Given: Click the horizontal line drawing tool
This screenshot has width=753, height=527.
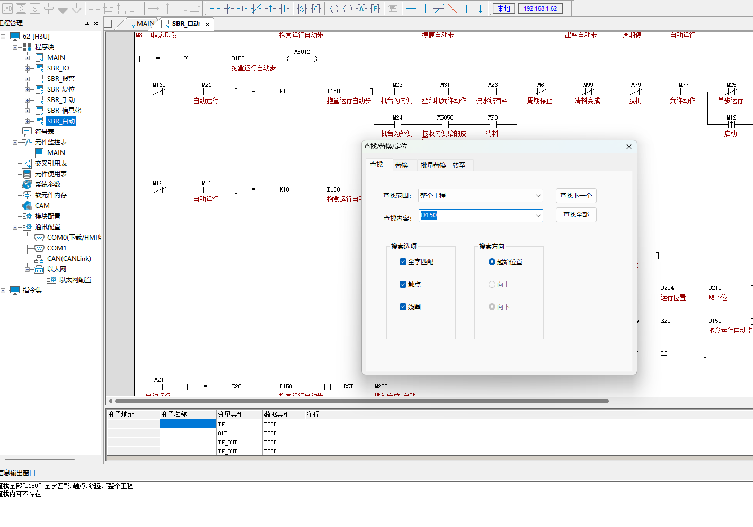Looking at the screenshot, I should coord(411,8).
